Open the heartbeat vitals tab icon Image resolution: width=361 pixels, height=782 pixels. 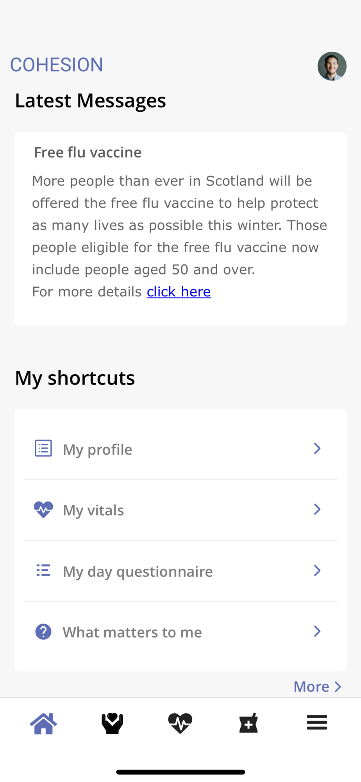point(180,723)
